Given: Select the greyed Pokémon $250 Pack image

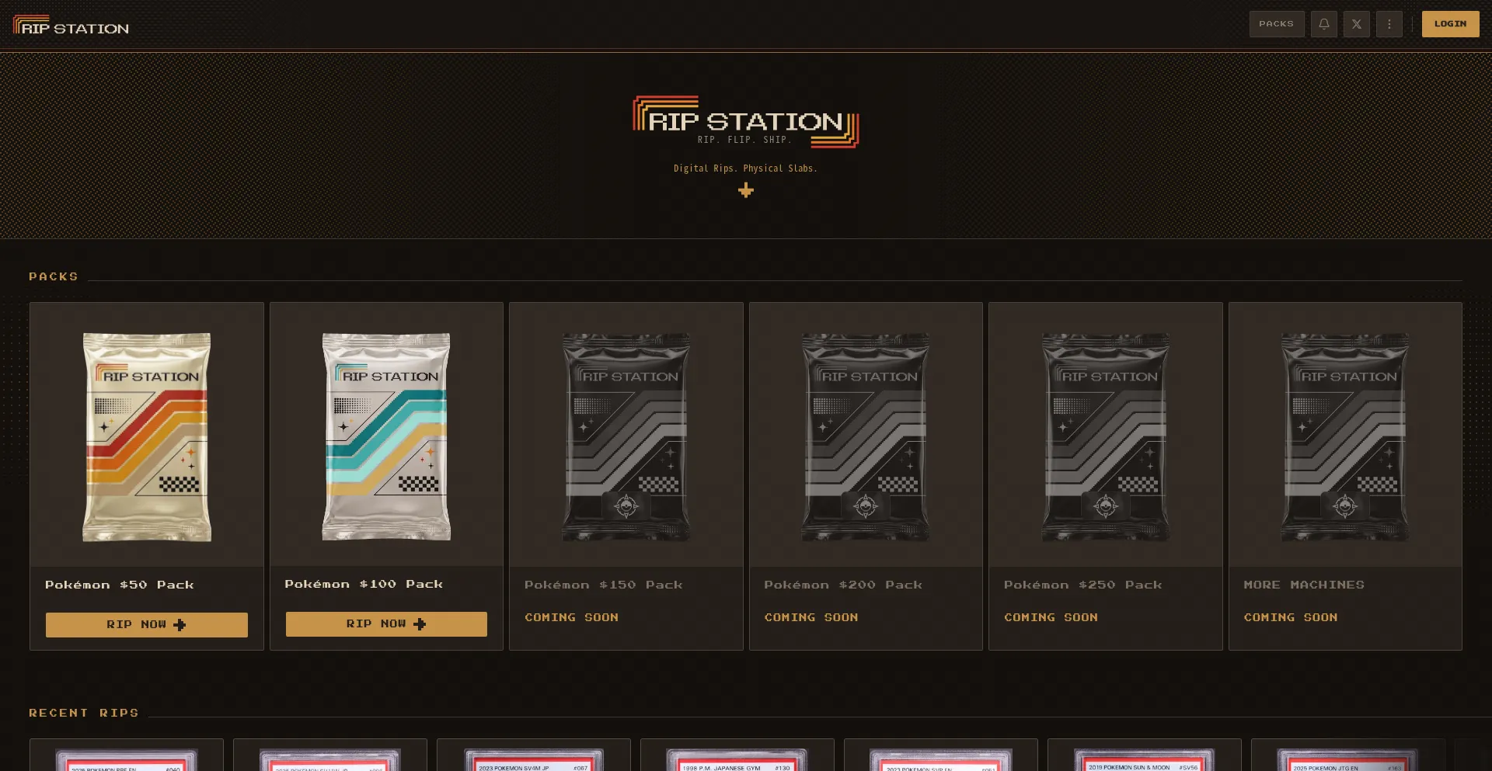Looking at the screenshot, I should (1106, 437).
